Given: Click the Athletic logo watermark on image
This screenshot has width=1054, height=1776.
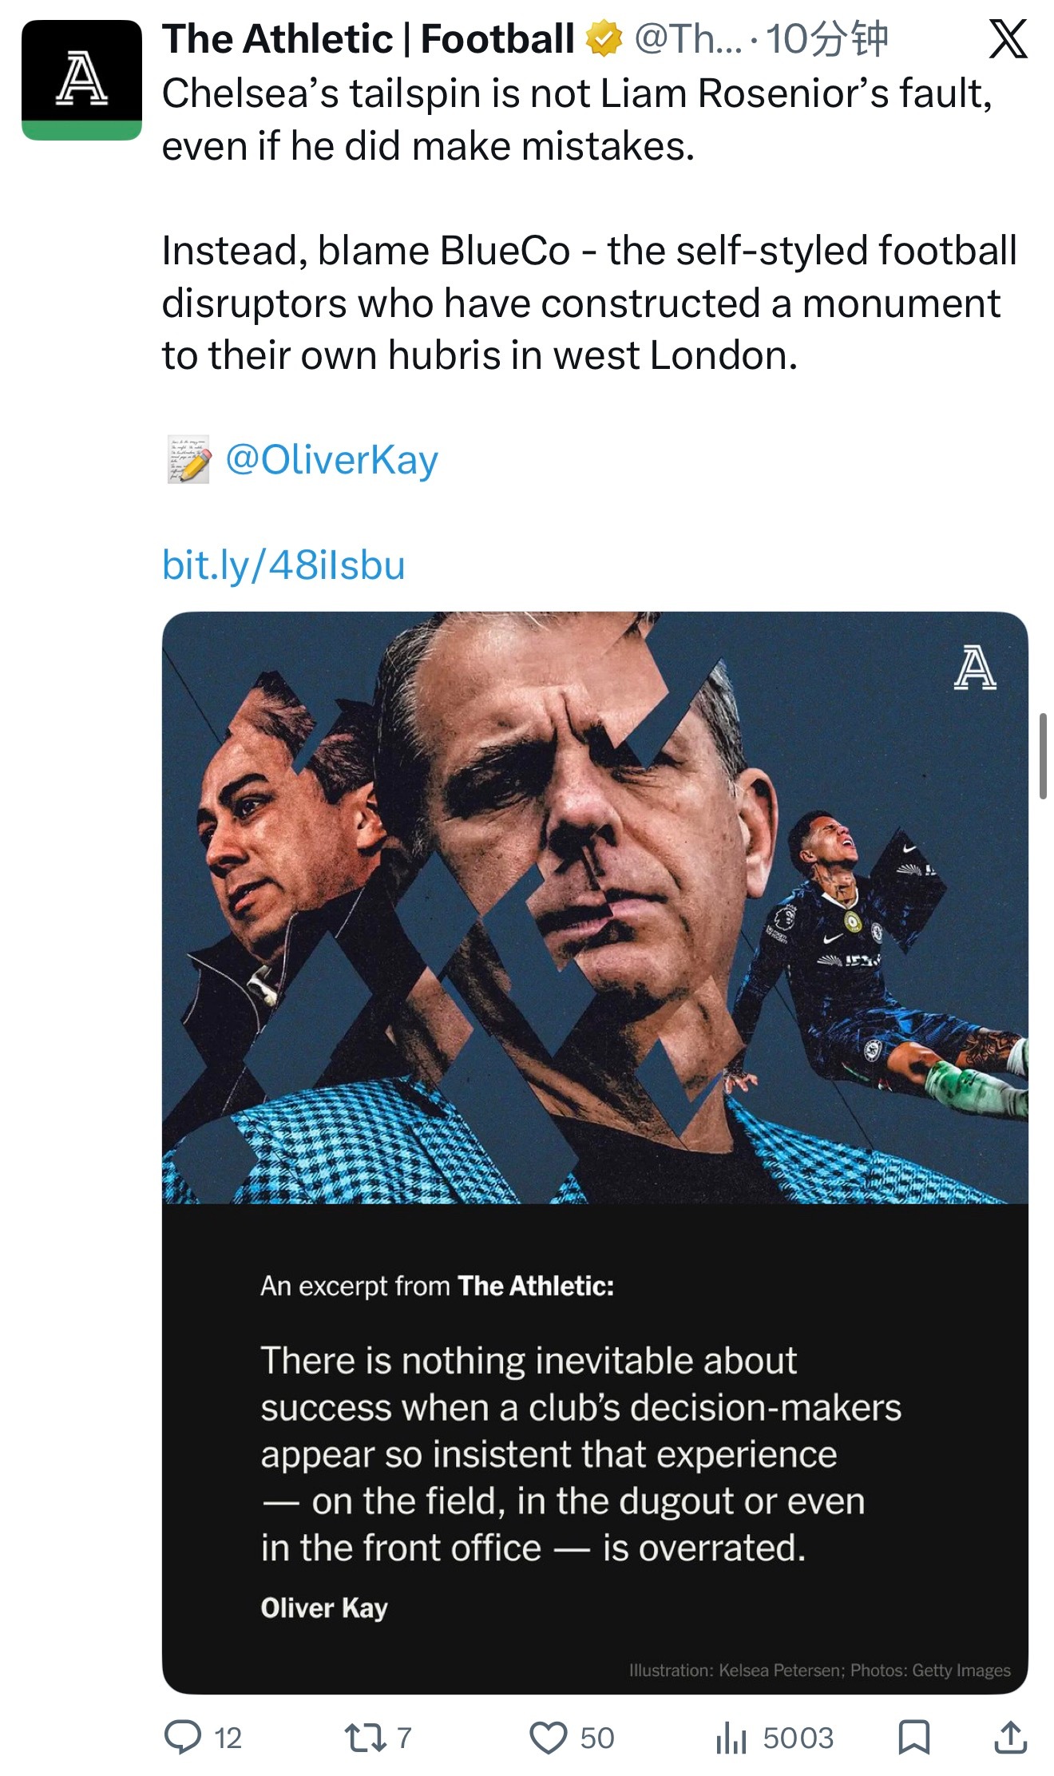Looking at the screenshot, I should [974, 668].
